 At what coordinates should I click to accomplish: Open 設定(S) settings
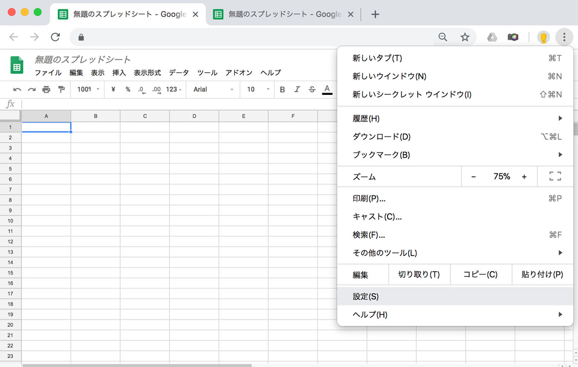(x=456, y=296)
